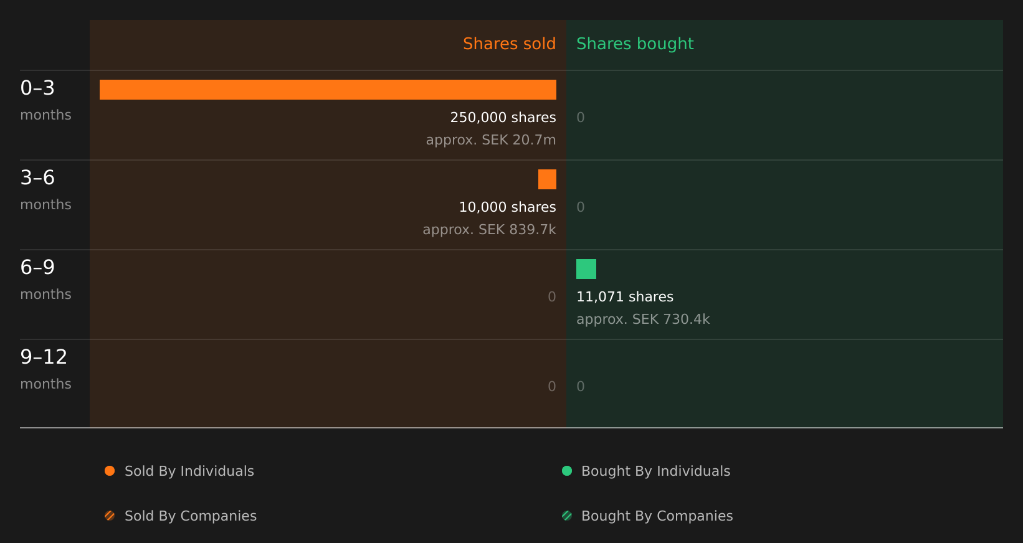
Task: Click the 9–12 months row label
Action: click(45, 369)
